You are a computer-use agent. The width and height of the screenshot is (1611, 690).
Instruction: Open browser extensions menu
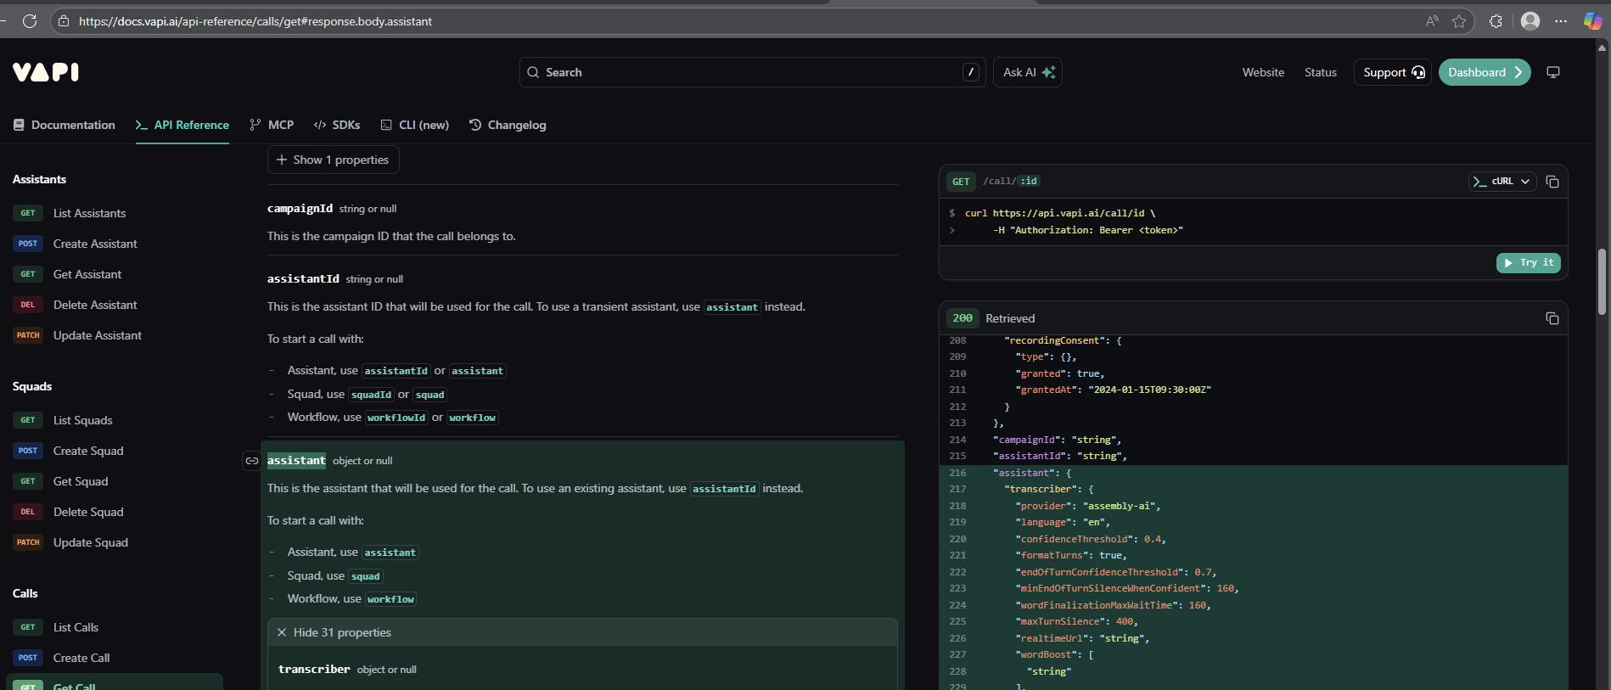coord(1496,21)
